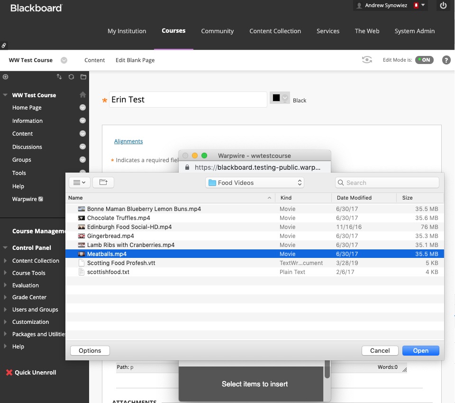Open the Discussions menu item chevron

[82, 147]
